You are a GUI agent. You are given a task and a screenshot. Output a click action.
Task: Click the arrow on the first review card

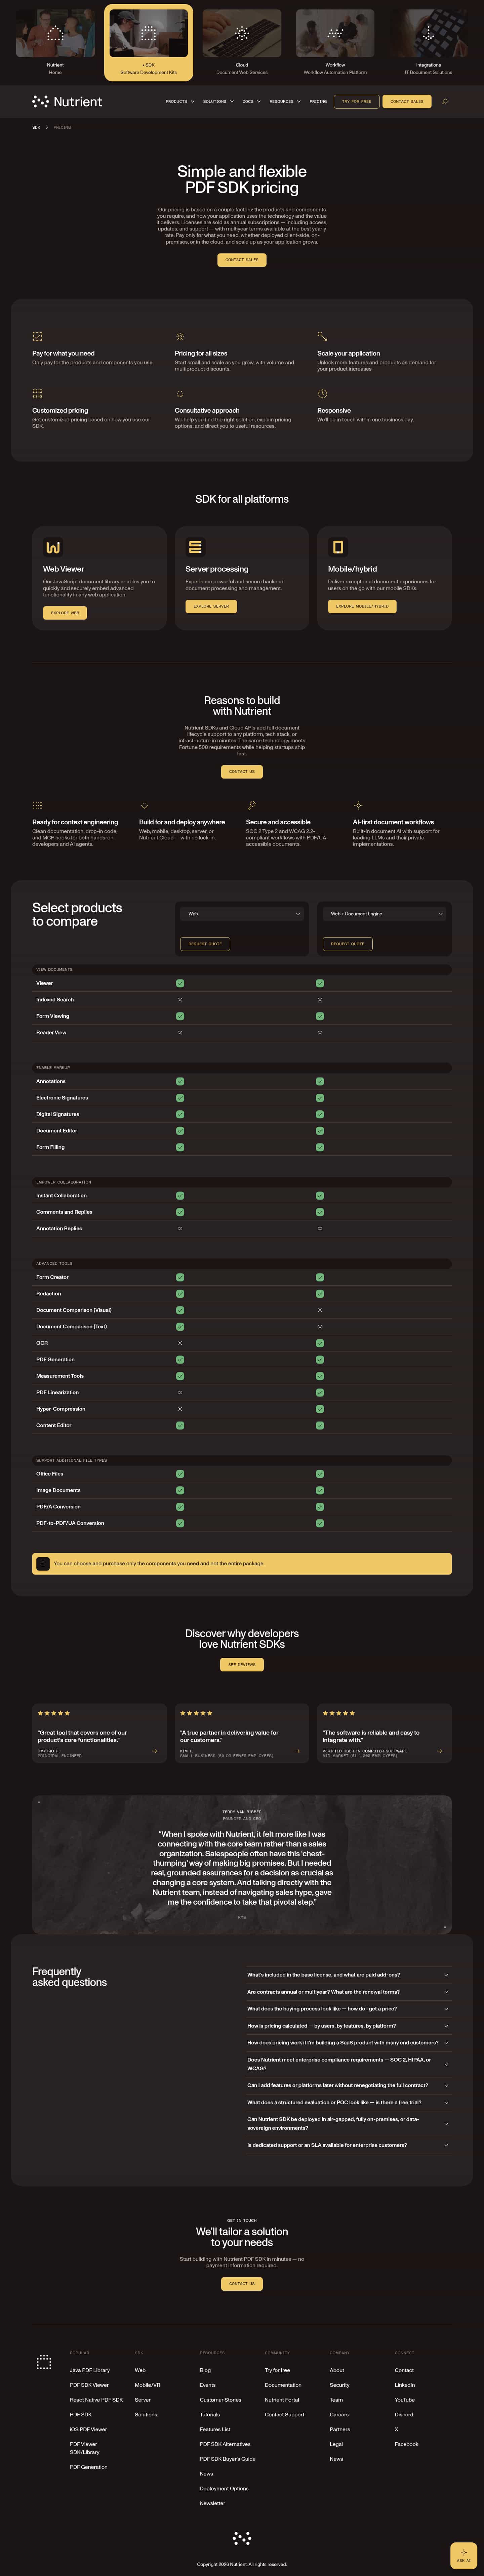(154, 1751)
